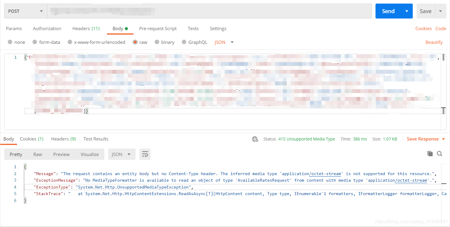Open the Send button dropdown arrow
The width and height of the screenshot is (450, 227).
coord(407,11)
